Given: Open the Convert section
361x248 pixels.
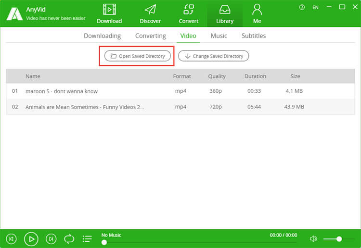Looking at the screenshot, I should 188,14.
